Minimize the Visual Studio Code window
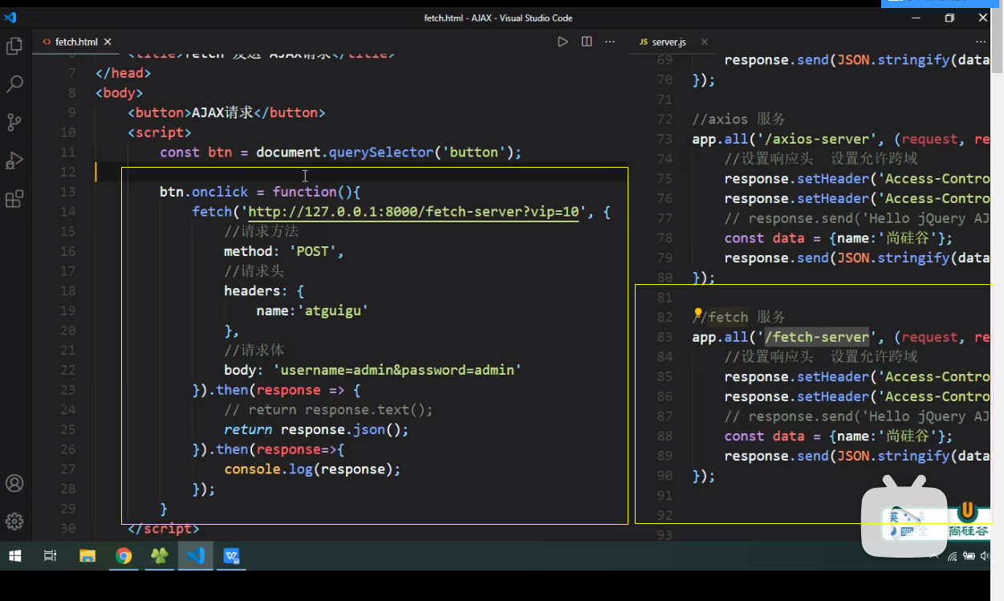 tap(916, 18)
